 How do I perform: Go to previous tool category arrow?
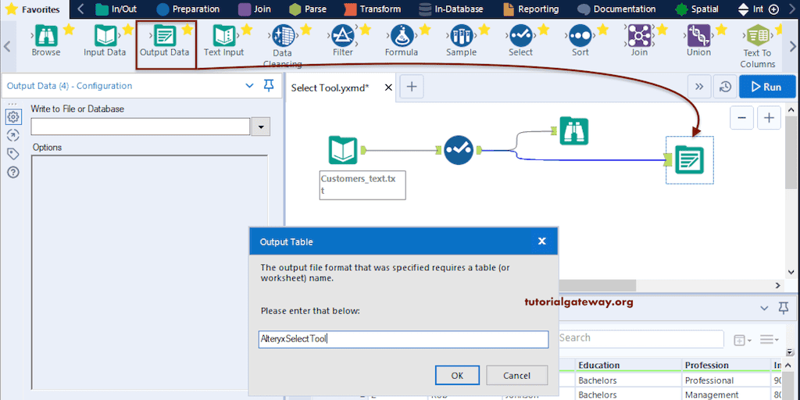point(80,9)
